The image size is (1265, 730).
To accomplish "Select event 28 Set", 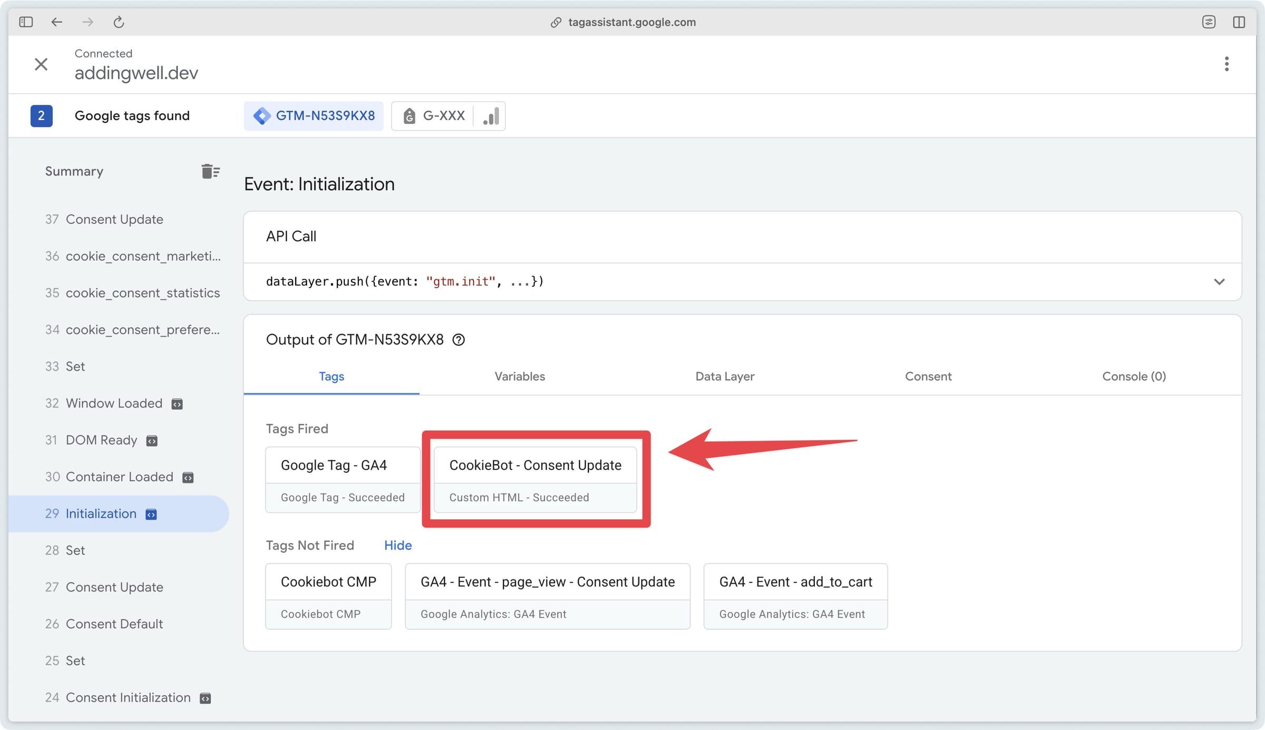I will pyautogui.click(x=119, y=550).
